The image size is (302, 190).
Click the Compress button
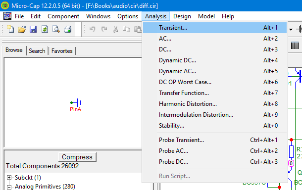coord(77,157)
